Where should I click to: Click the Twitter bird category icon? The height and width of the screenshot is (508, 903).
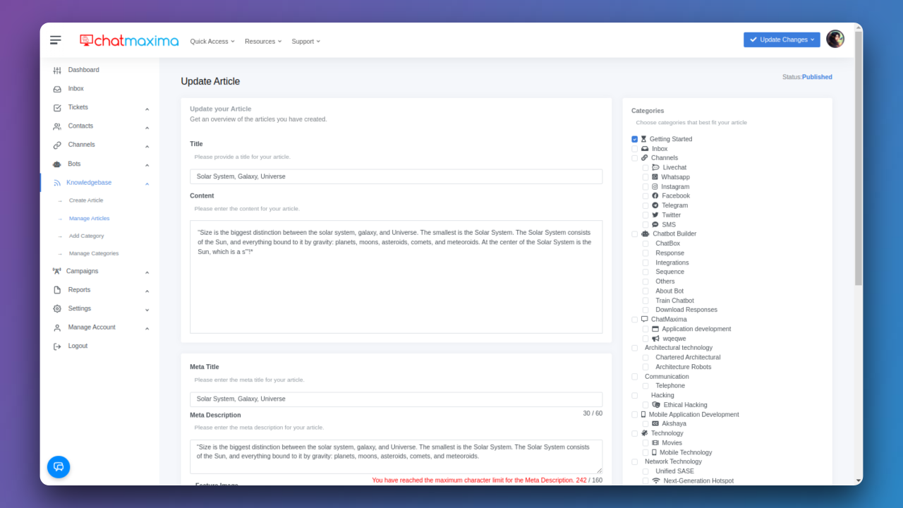[x=655, y=215]
